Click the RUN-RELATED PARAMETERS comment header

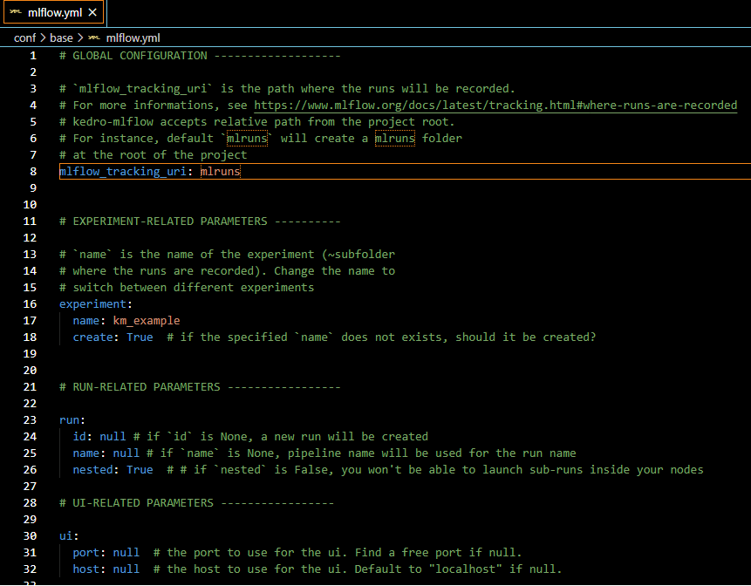pos(200,387)
